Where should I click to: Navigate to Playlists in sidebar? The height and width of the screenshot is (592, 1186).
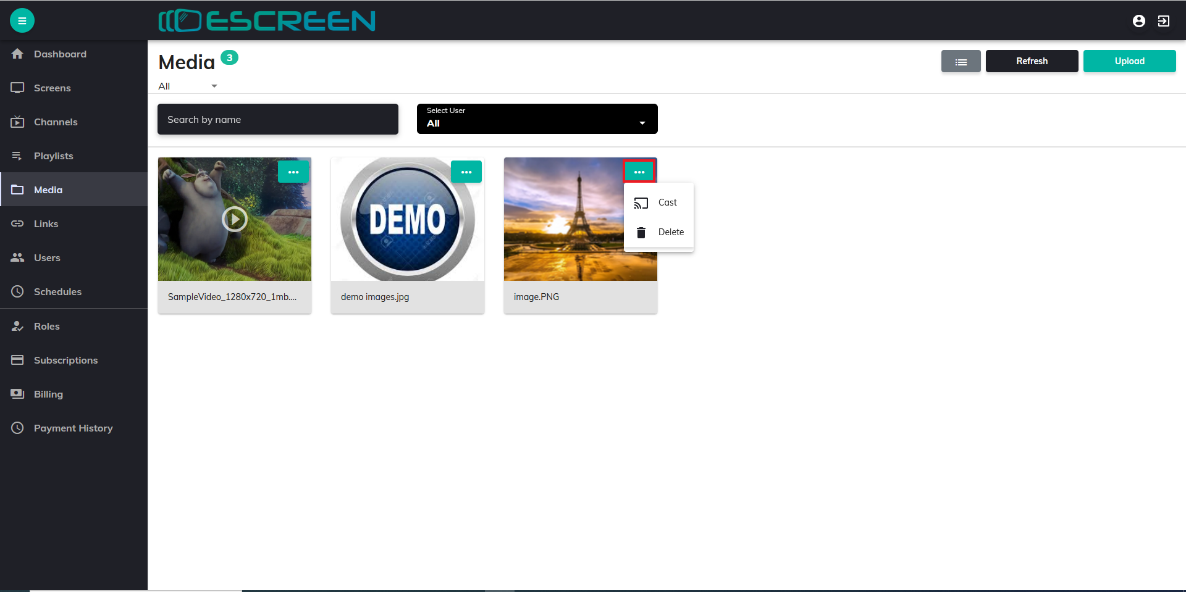[x=53, y=156]
